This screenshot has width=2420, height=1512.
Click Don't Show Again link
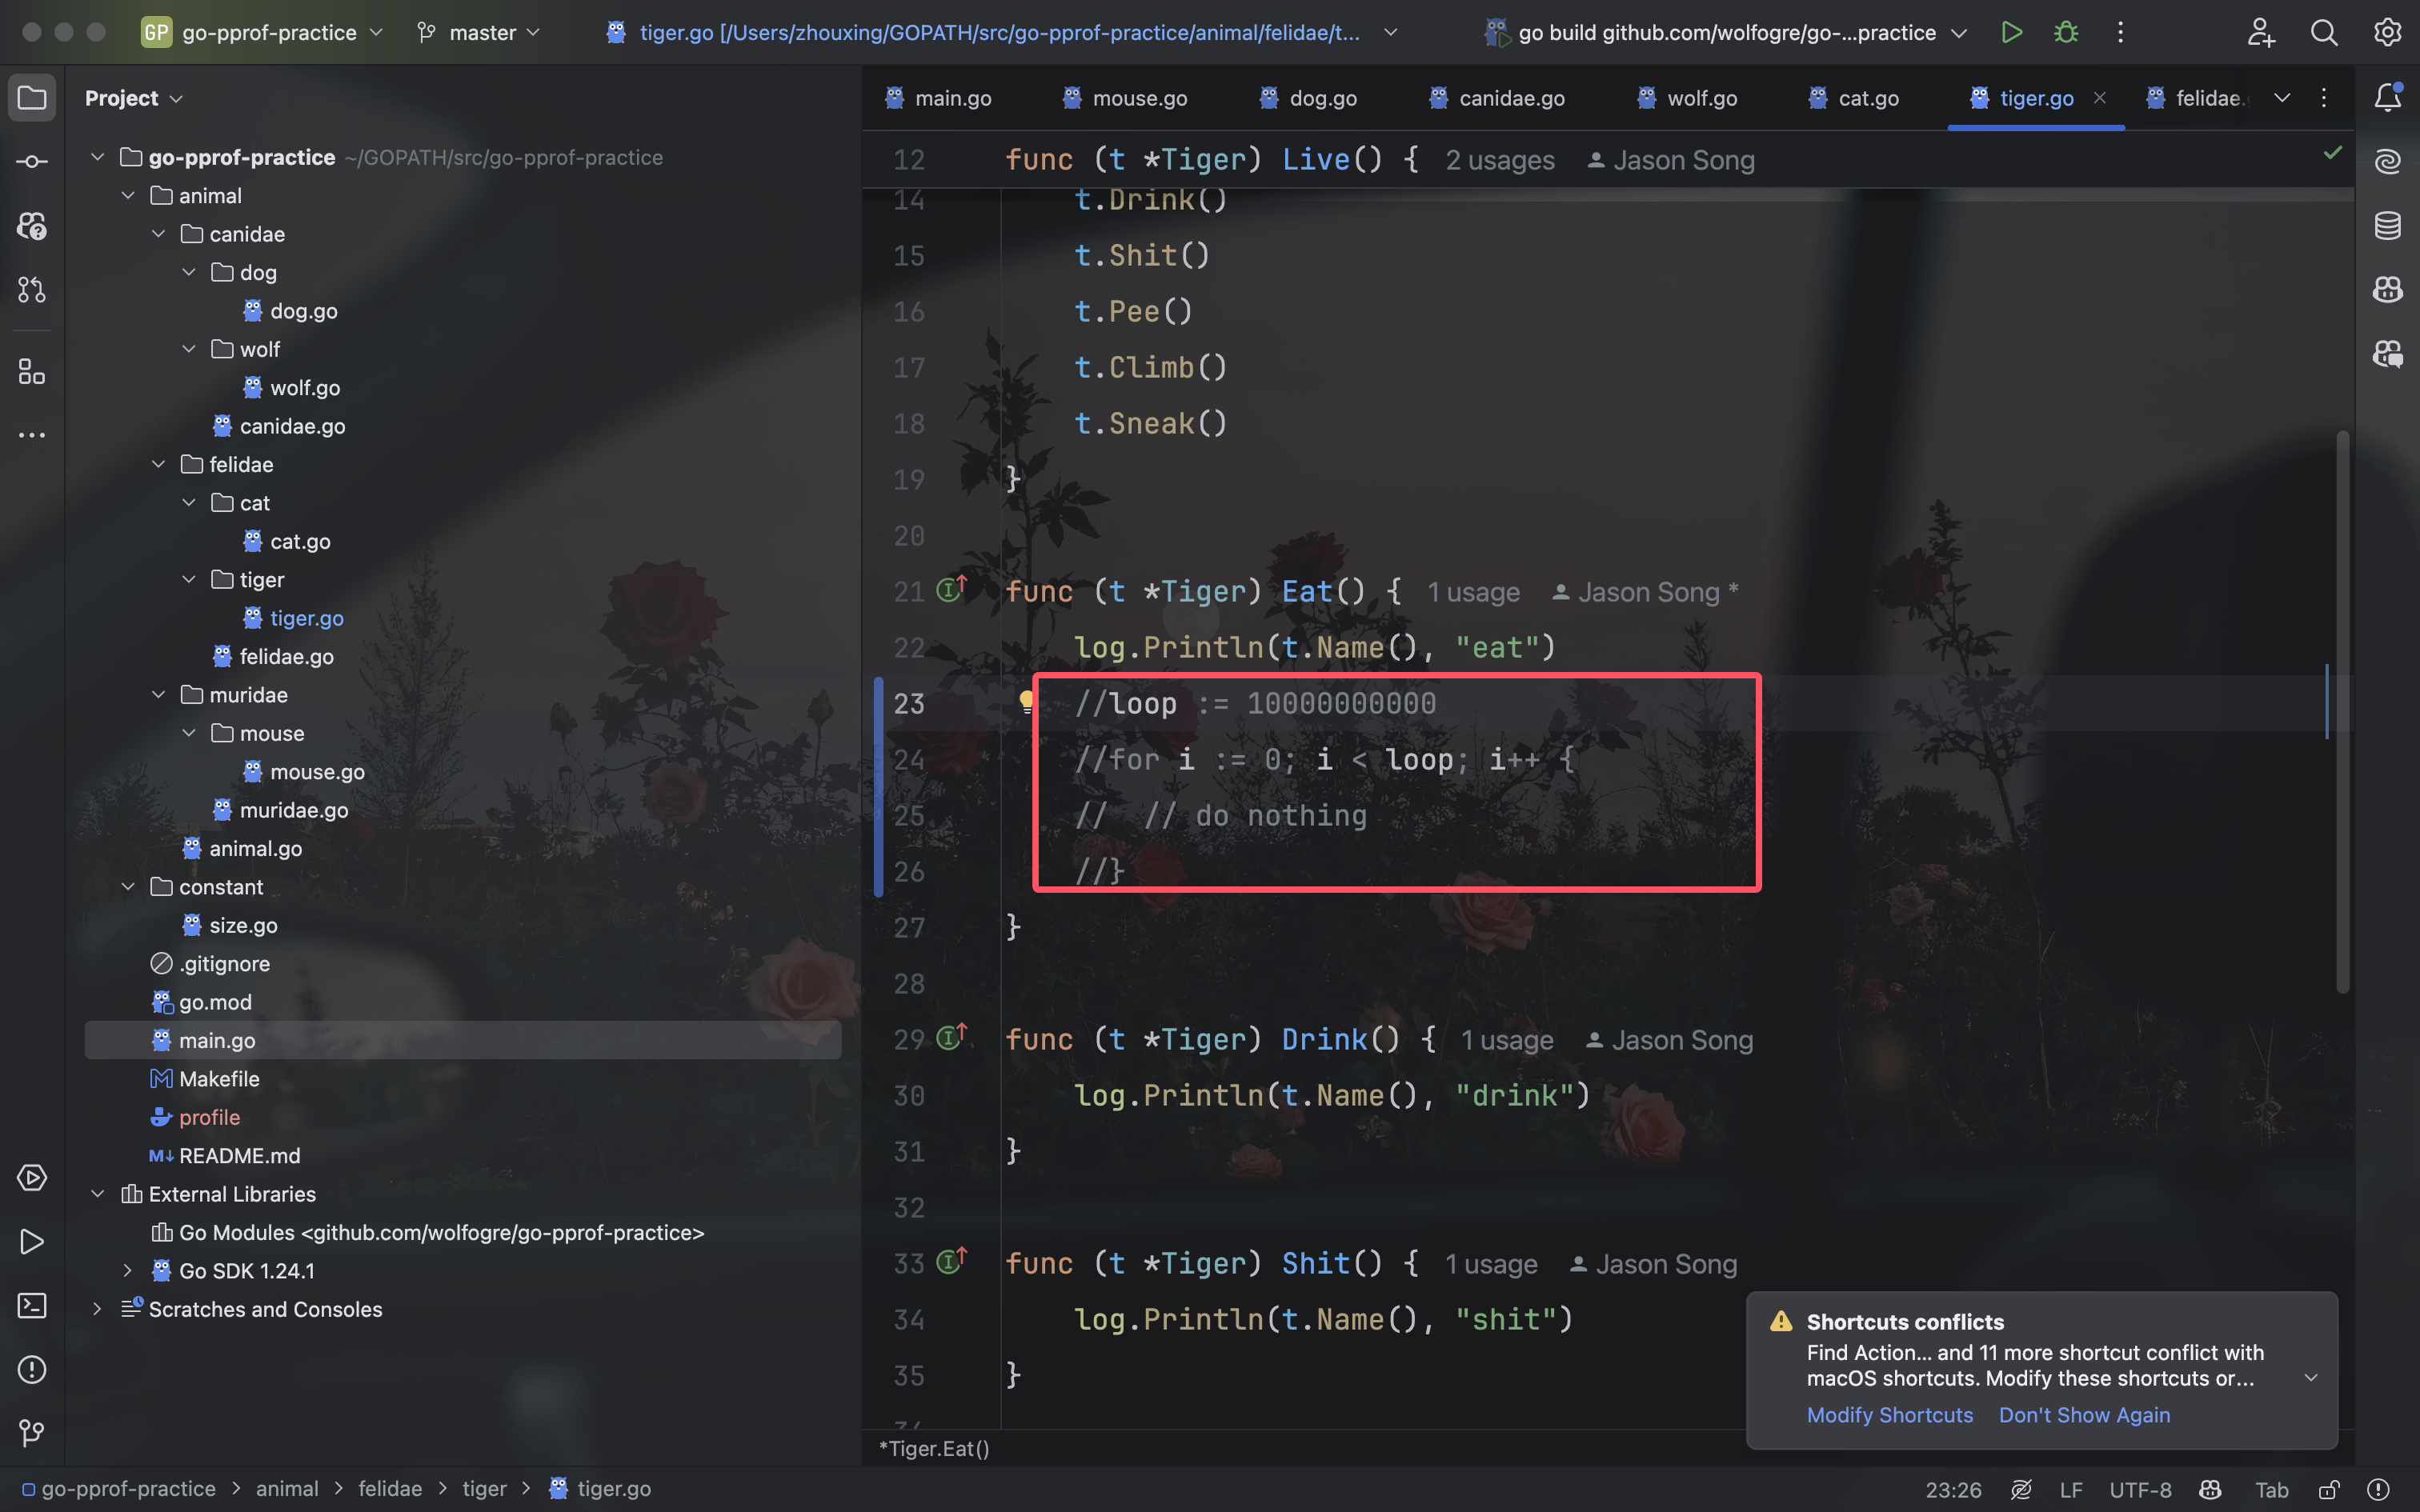point(2084,1415)
